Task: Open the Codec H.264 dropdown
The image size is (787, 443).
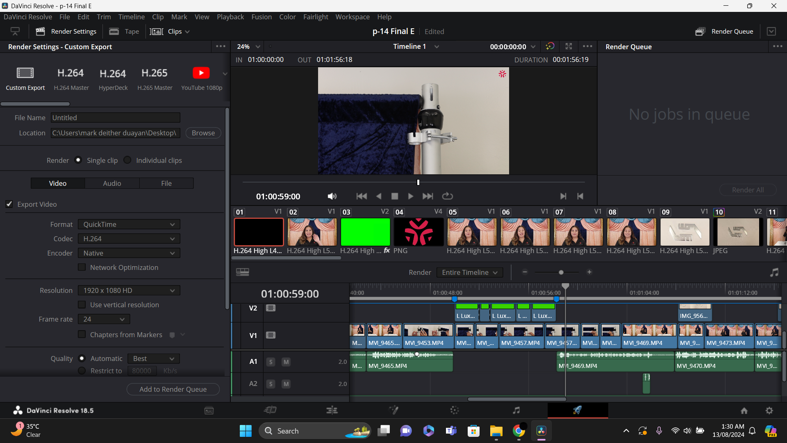Action: 129,239
